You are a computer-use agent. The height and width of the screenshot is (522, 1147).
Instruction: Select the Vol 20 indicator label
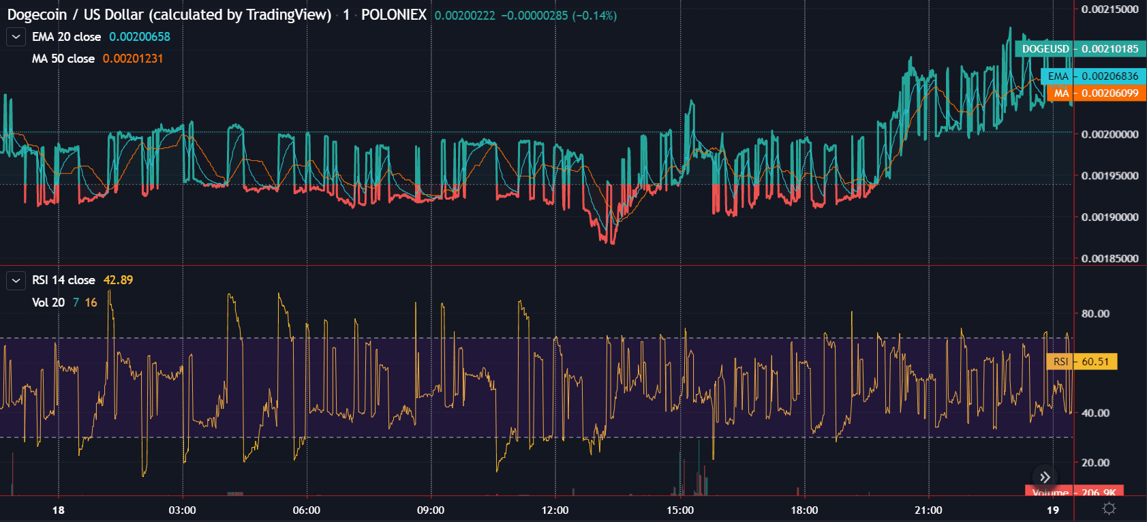pyautogui.click(x=48, y=303)
